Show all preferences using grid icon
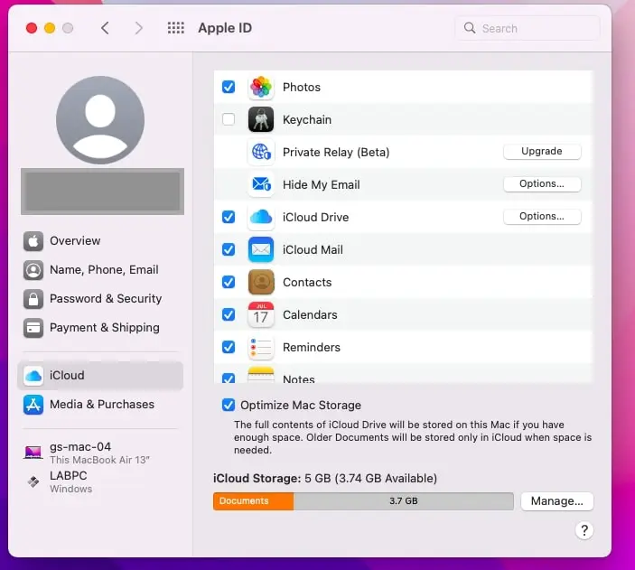This screenshot has height=570, width=635. (x=176, y=28)
